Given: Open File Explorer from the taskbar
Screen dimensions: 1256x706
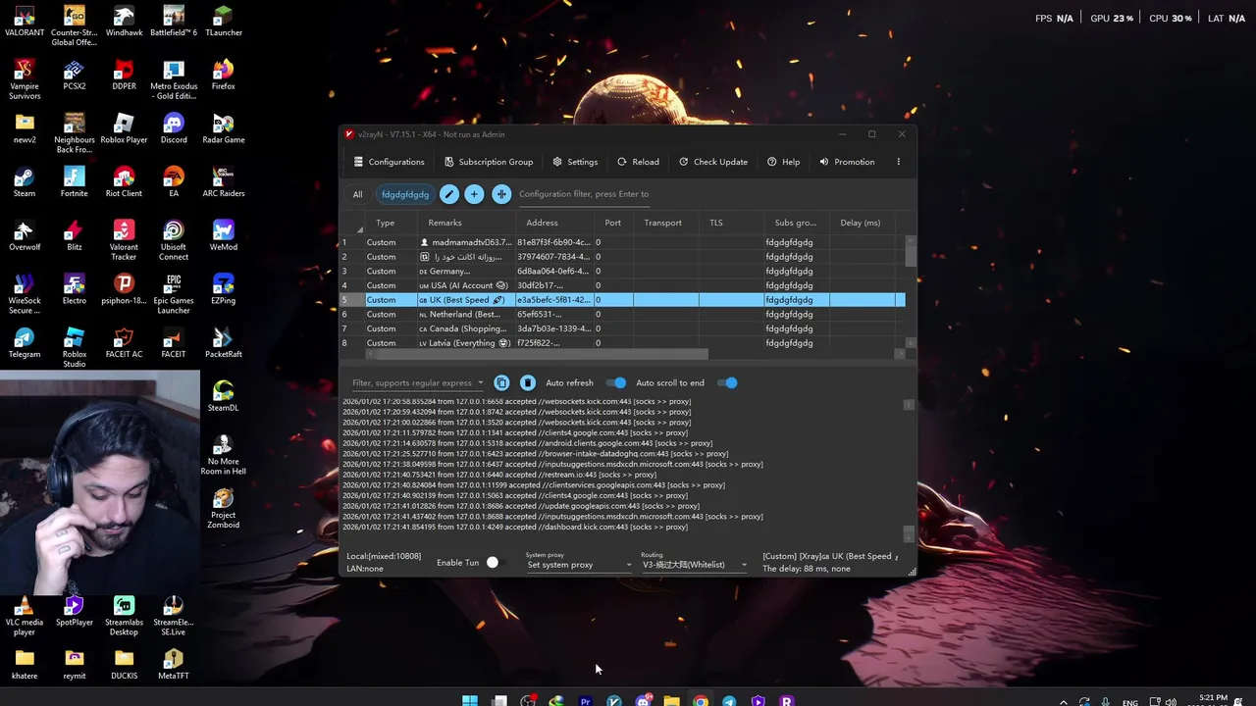Looking at the screenshot, I should point(671,700).
